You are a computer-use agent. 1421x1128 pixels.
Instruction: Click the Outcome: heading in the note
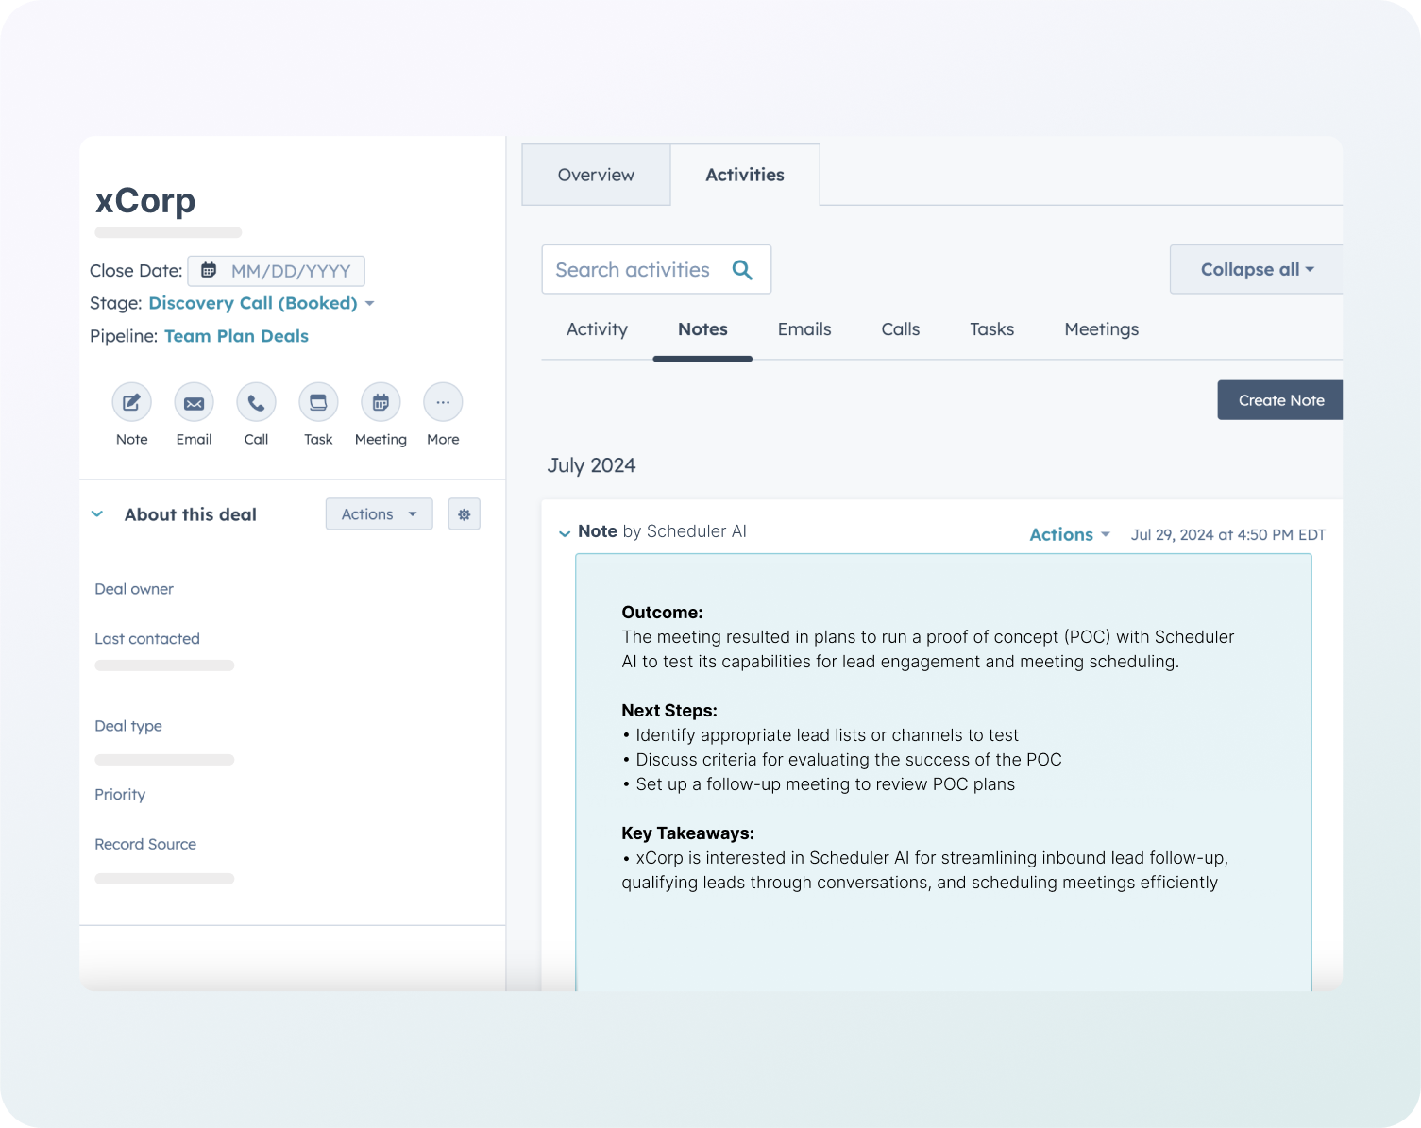tap(662, 613)
